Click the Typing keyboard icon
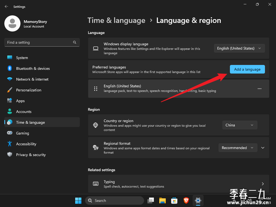 pos(96,184)
